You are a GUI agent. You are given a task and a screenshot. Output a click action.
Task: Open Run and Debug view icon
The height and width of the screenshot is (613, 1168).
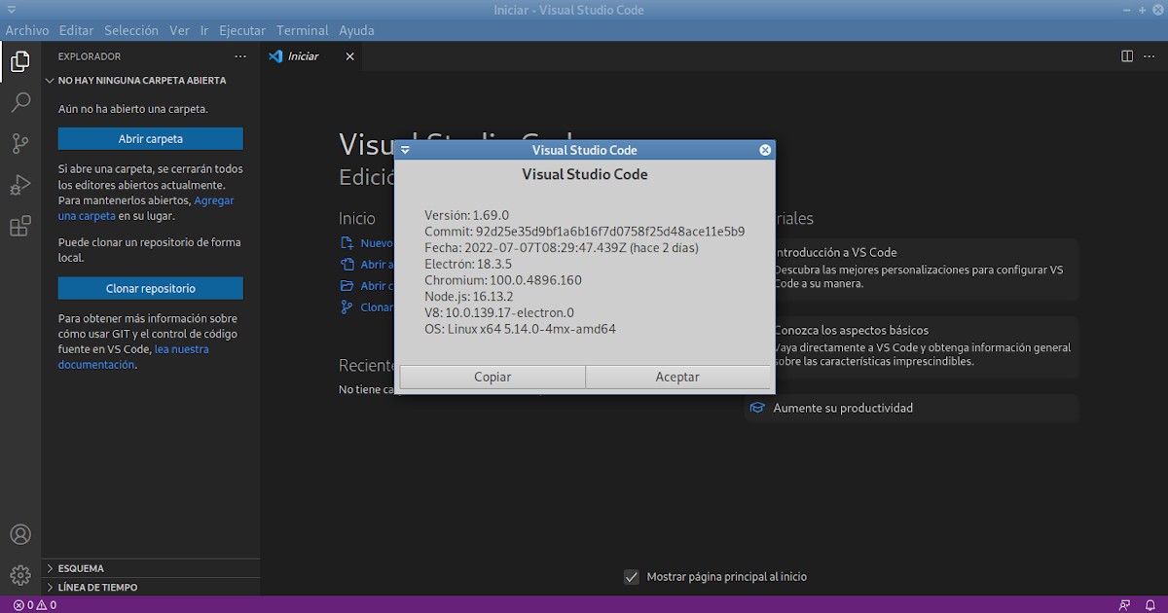(x=19, y=185)
